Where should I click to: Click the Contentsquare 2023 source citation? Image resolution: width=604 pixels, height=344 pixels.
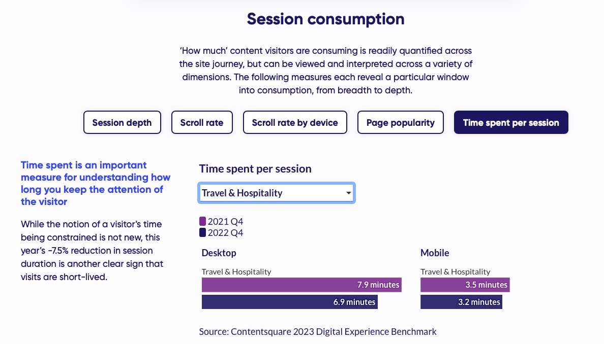pyautogui.click(x=318, y=331)
